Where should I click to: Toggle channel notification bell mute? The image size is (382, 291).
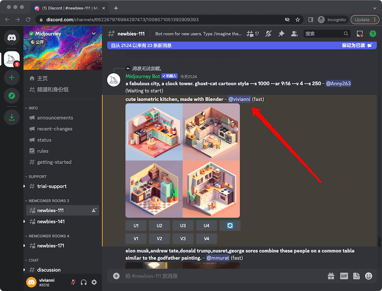coord(268,34)
